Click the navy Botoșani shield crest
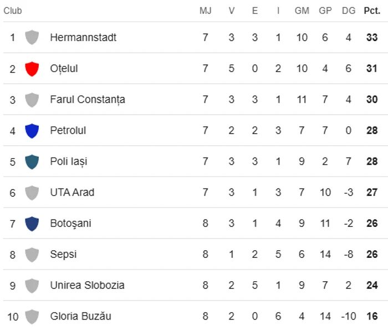Screen dimensions: 388x330 pos(32,224)
